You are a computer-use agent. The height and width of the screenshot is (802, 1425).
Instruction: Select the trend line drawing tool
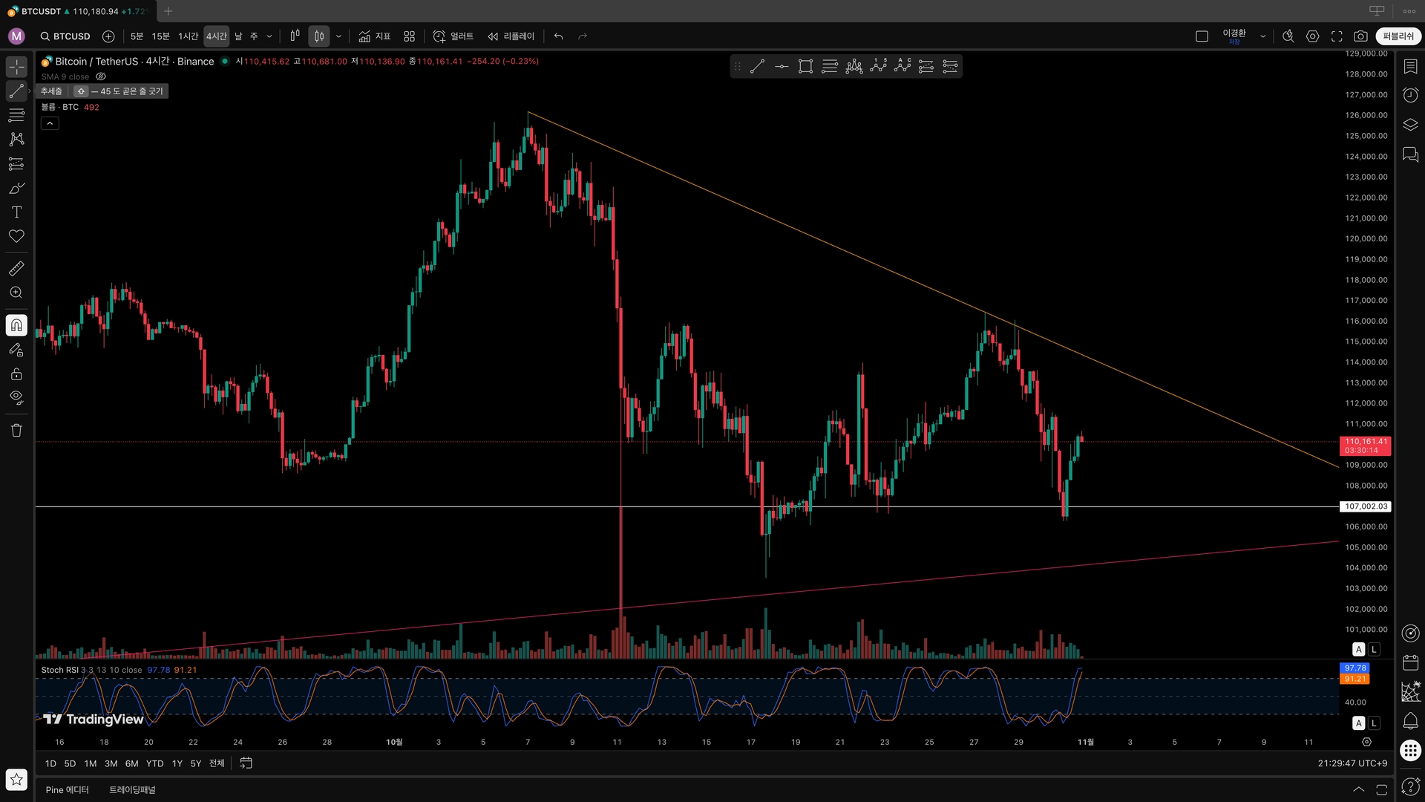pos(16,91)
